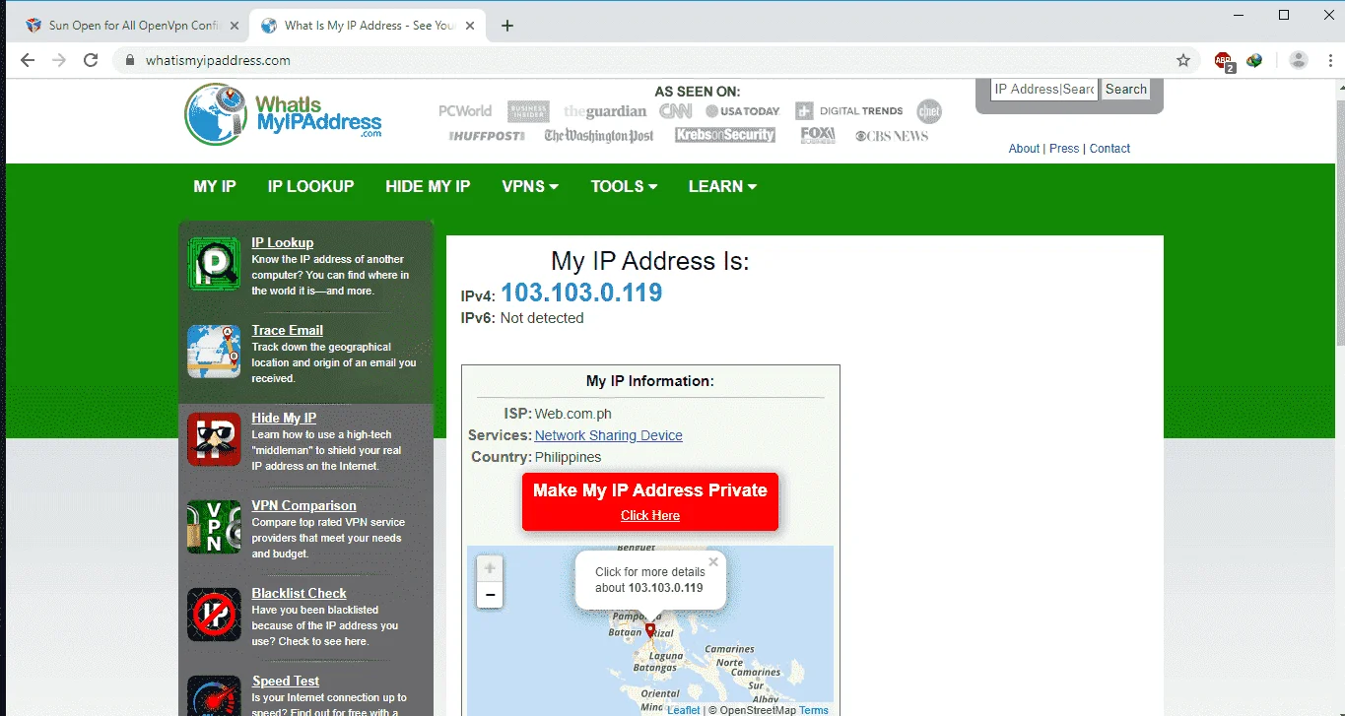Click the Trace Email map icon
The height and width of the screenshot is (716, 1345).
click(x=214, y=352)
